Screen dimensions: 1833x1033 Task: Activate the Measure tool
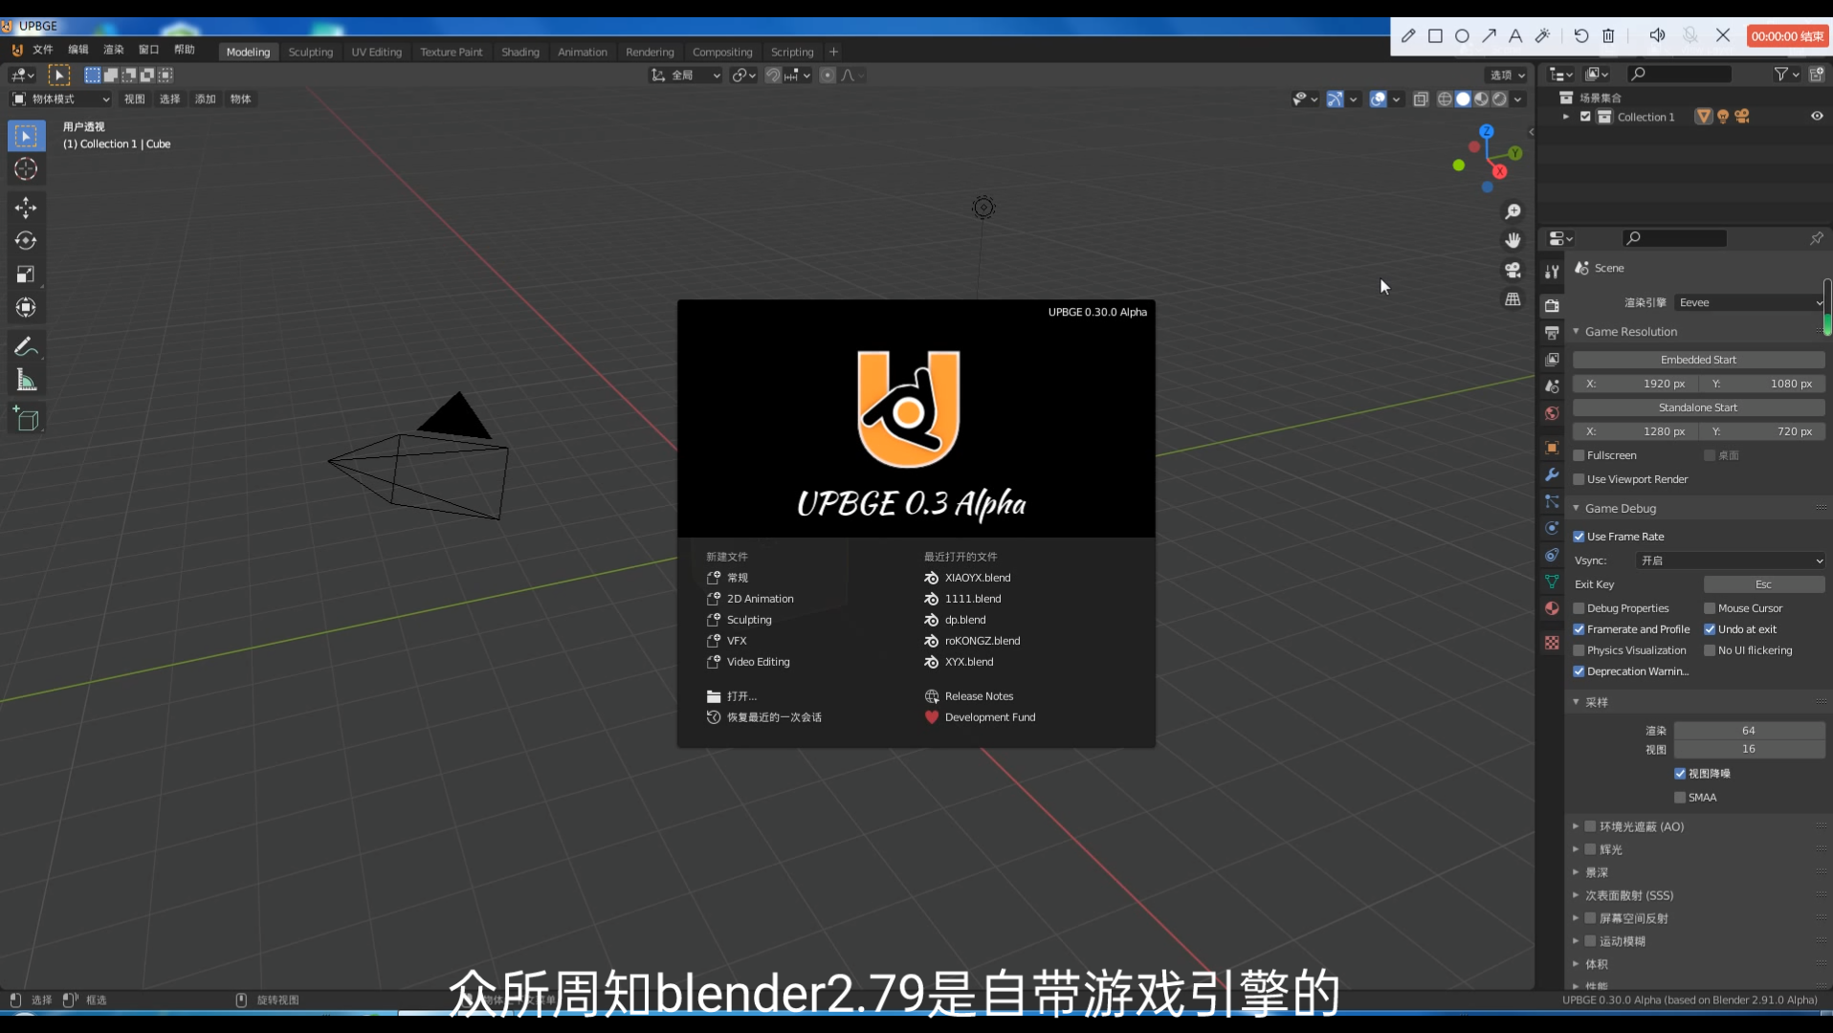(x=26, y=380)
